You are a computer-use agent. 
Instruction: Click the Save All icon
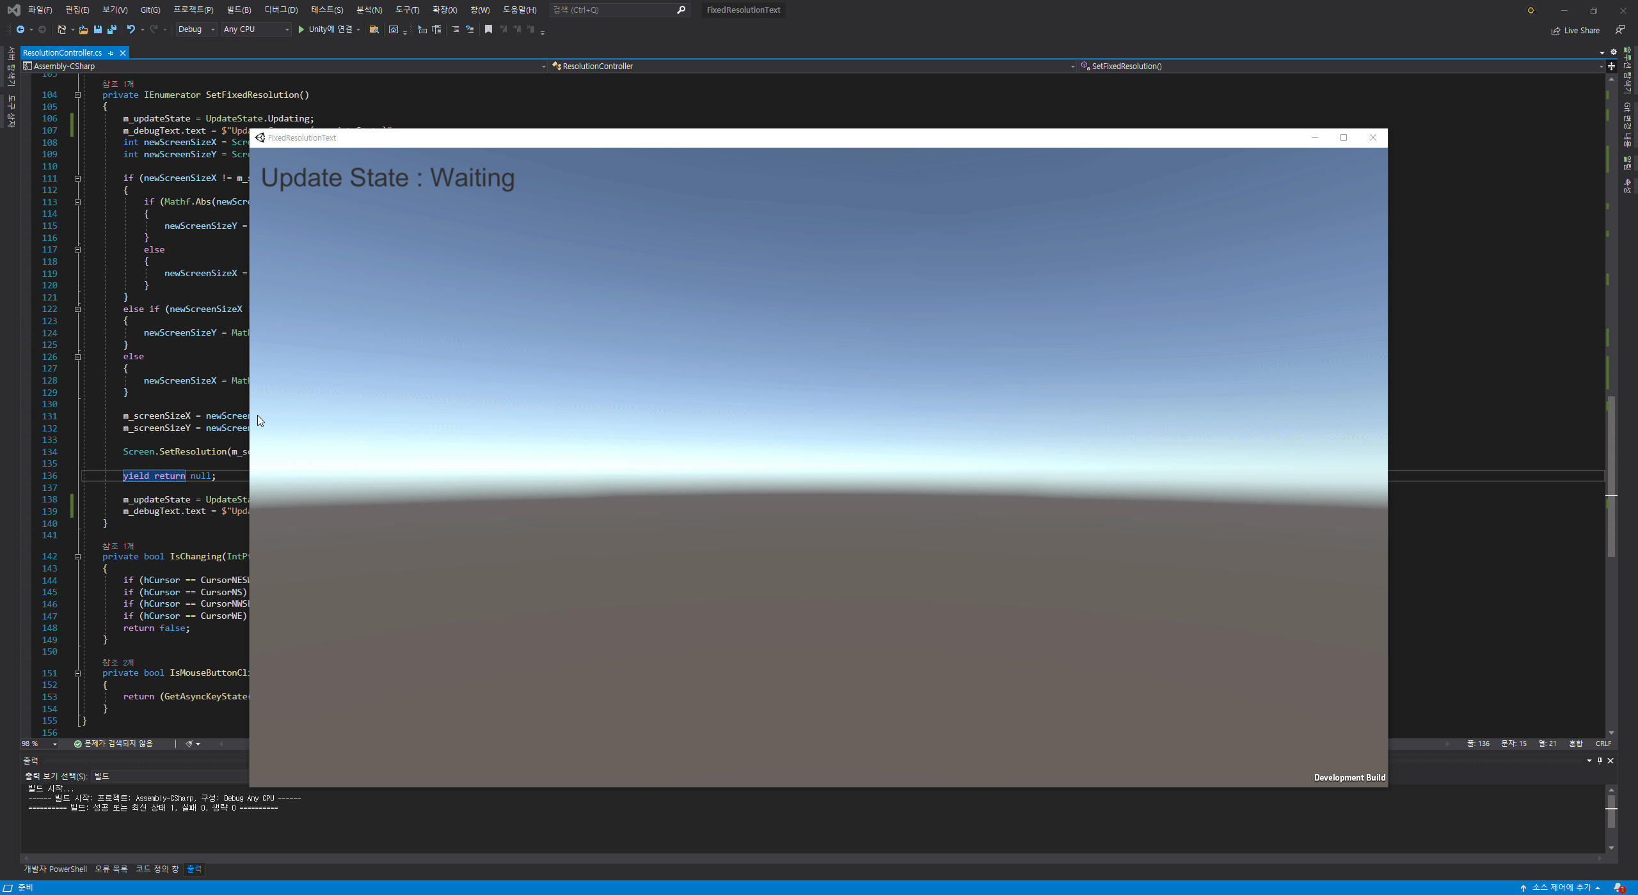pyautogui.click(x=112, y=29)
